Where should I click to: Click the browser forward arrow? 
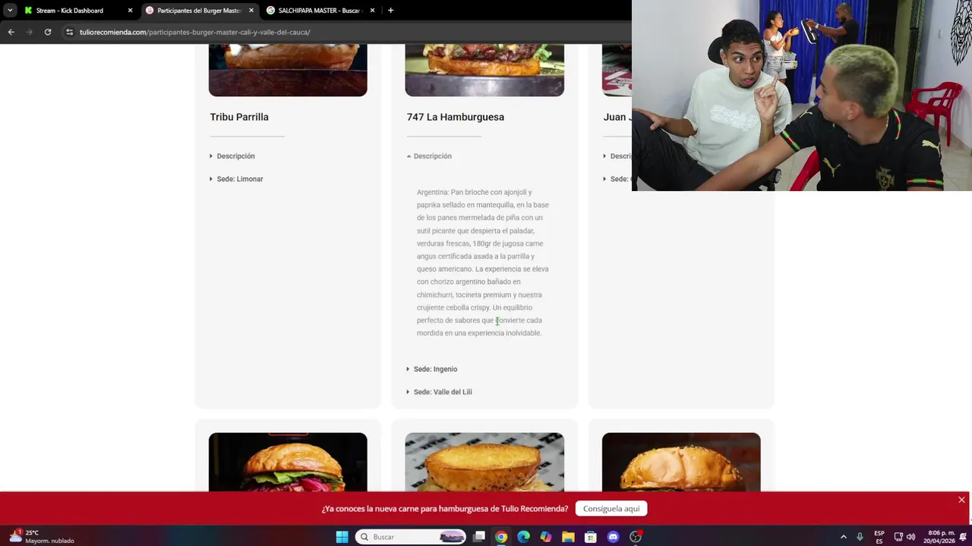[30, 32]
